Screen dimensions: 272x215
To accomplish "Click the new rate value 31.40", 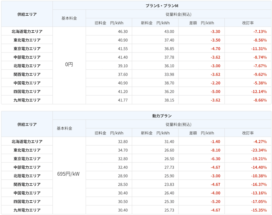I will [x=169, y=142].
